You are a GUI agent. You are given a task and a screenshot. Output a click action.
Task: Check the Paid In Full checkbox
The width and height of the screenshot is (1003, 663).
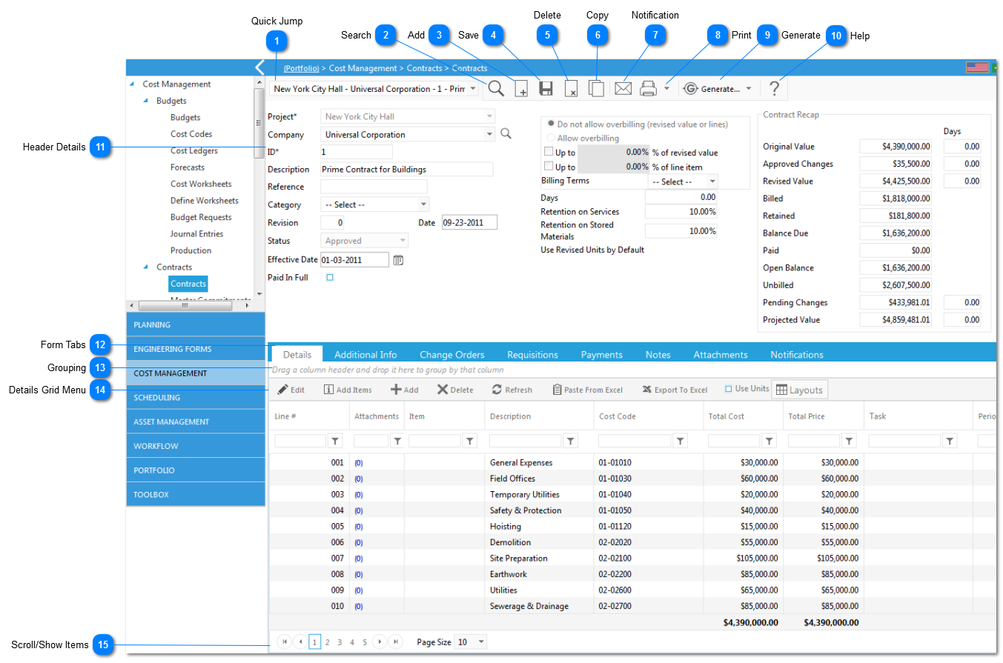[x=330, y=277]
